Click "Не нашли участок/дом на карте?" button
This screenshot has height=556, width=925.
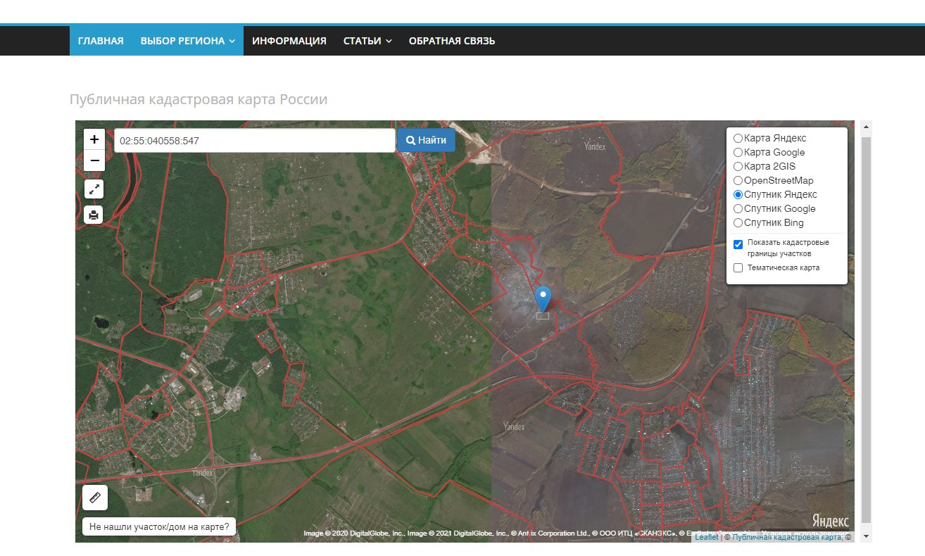[158, 526]
